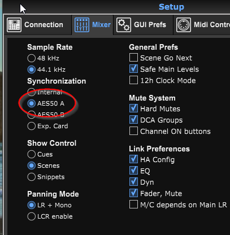230x235 pixels.
Task: Select 48 kHz sample rate
Action: [x=32, y=58]
